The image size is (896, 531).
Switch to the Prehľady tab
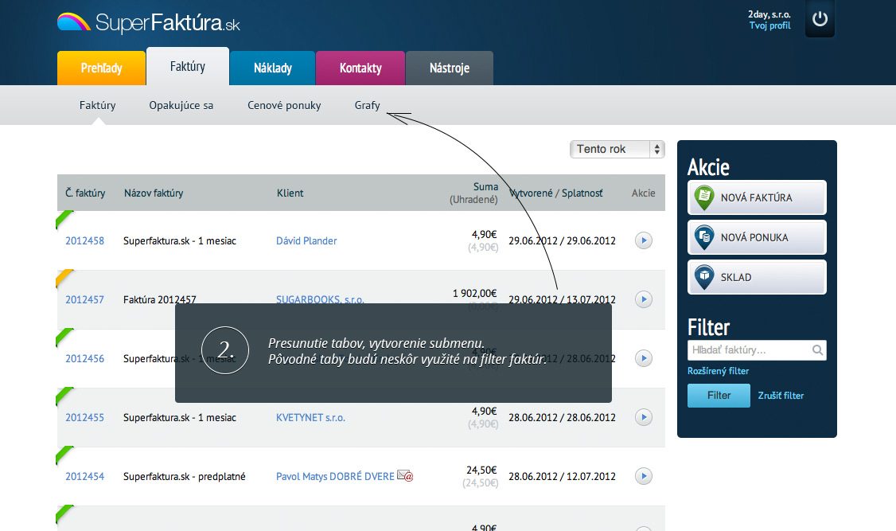tap(101, 68)
